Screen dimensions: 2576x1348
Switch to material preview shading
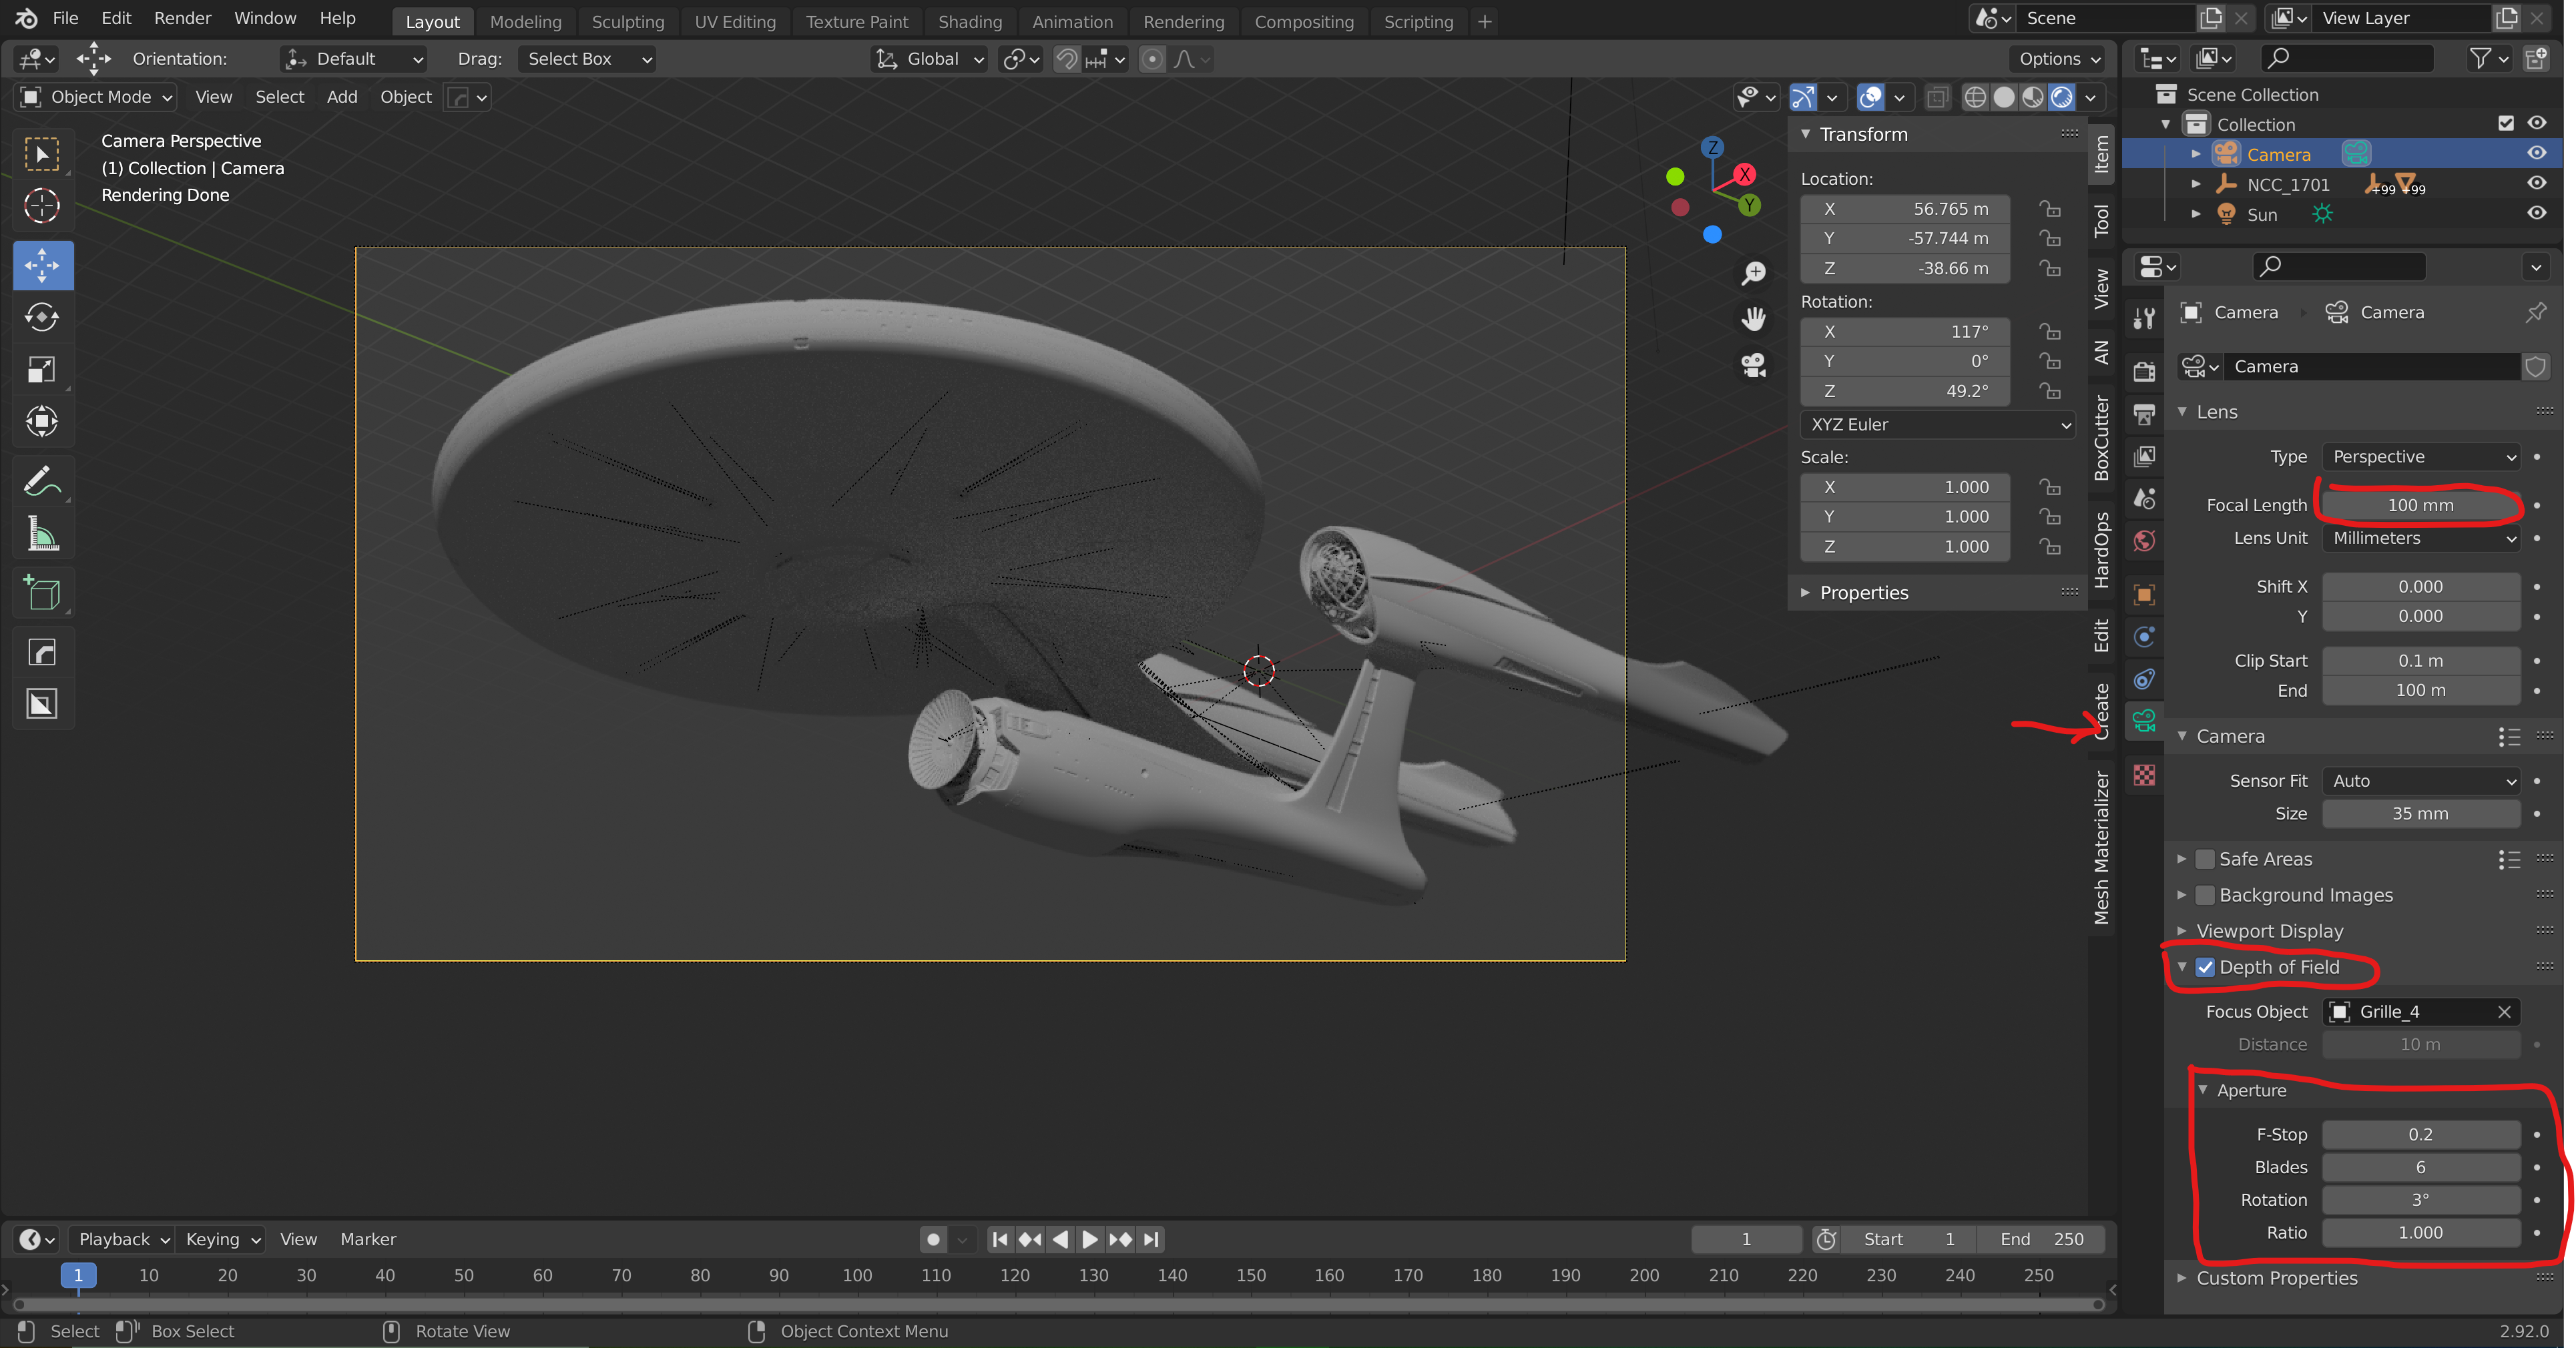2033,97
